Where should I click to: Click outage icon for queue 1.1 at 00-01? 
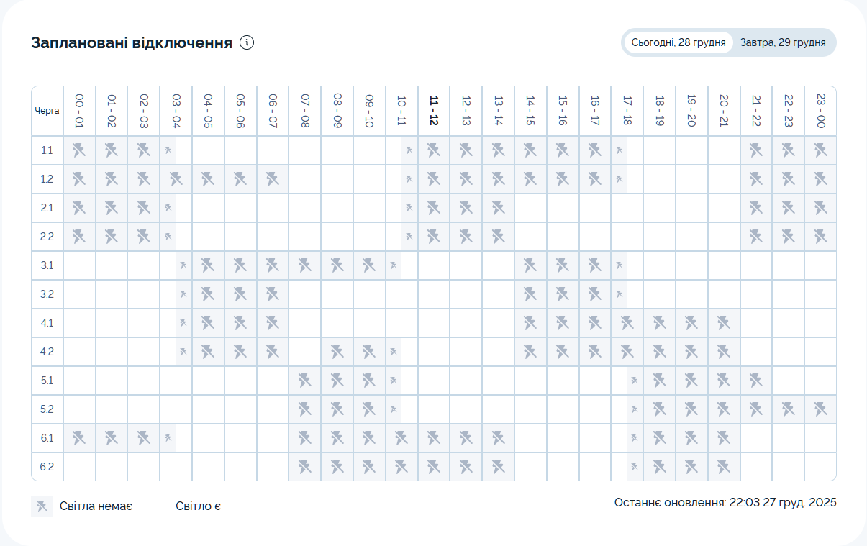pyautogui.click(x=79, y=150)
